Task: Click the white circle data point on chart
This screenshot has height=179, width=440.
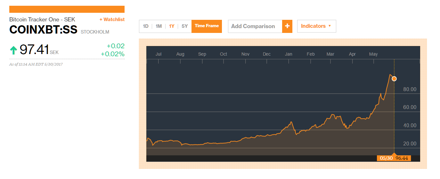Action: [x=394, y=79]
